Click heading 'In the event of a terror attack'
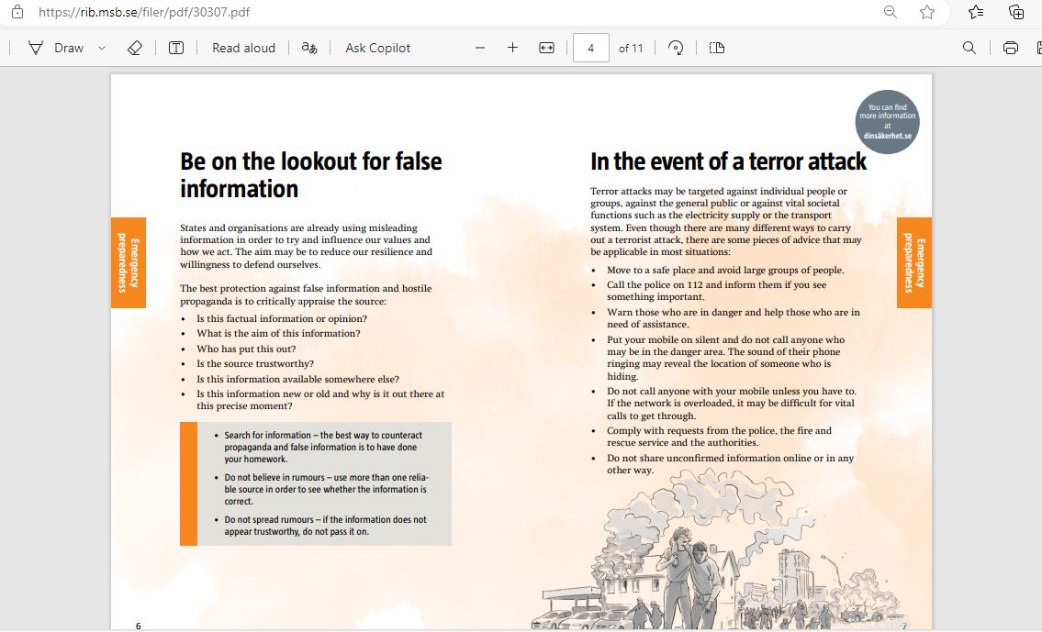Screen dimensions: 1042x632 [728, 161]
